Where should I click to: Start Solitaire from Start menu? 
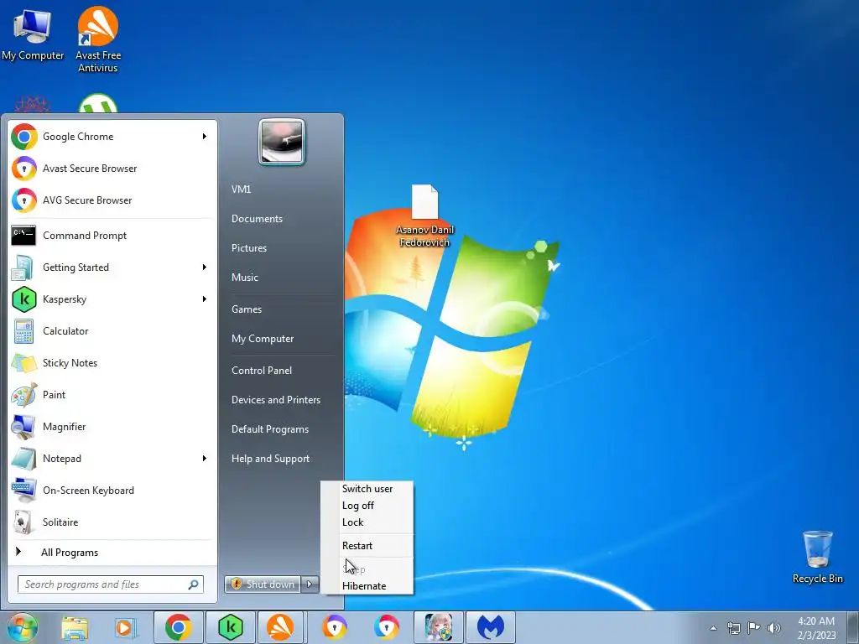pos(112,522)
